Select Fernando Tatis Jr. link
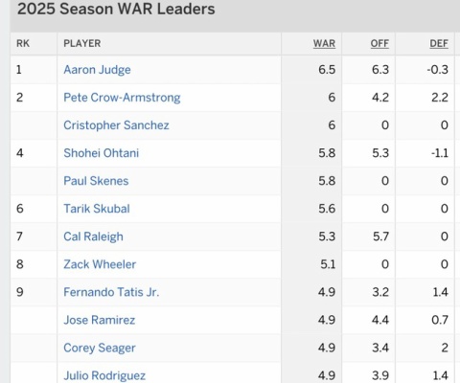Viewport: 460px width, 383px height. (111, 292)
